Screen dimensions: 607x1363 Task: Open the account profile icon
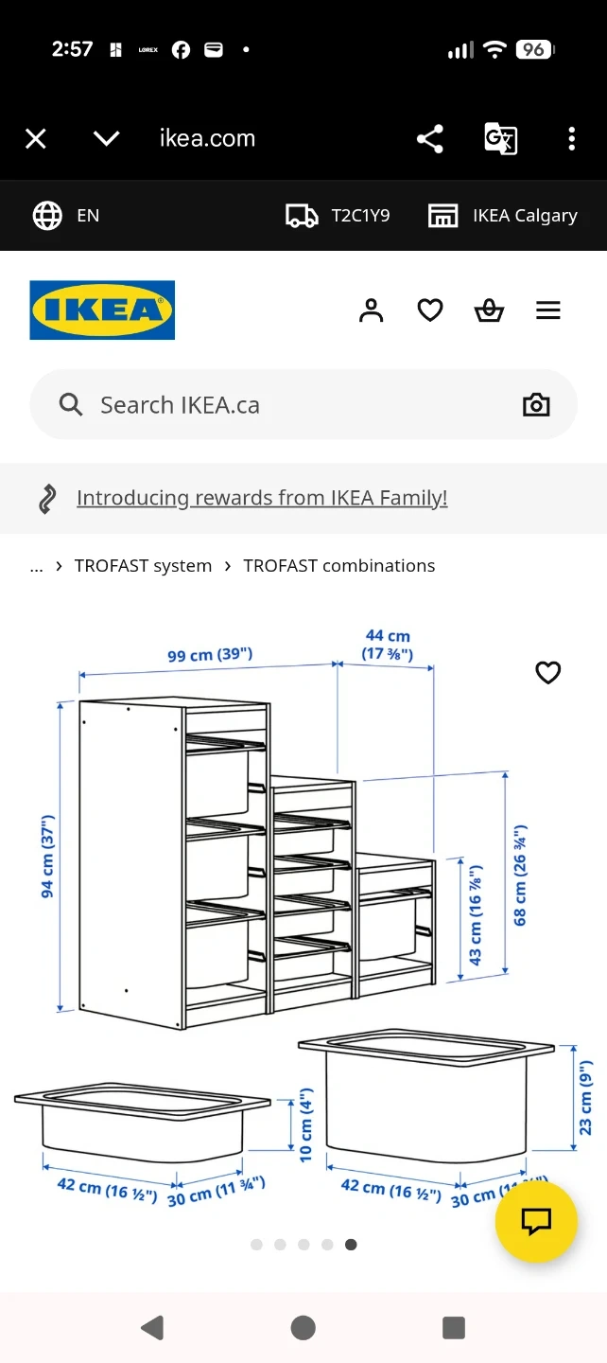pos(372,310)
